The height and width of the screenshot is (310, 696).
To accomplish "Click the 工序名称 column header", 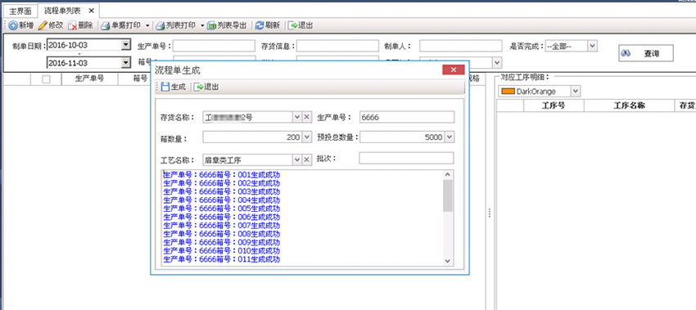I will pos(629,106).
